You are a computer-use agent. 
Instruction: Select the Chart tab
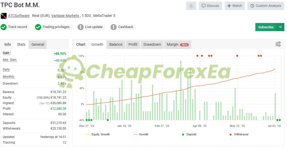click(x=81, y=44)
